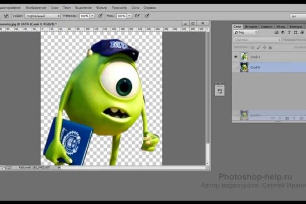Click the Слой 1 layer thumbnail

[244, 57]
